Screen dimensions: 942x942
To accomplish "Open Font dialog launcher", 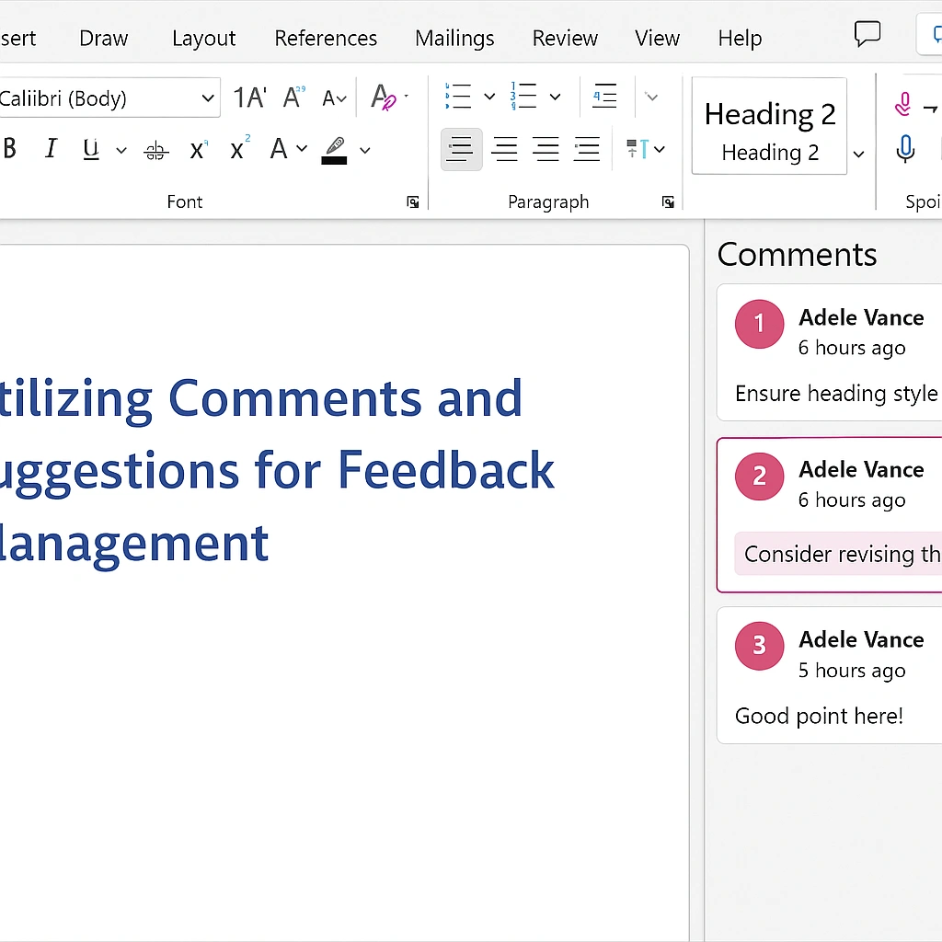I will click(413, 201).
